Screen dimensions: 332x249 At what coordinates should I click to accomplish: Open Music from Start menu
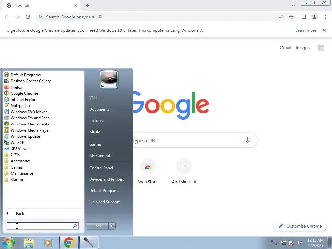94,132
